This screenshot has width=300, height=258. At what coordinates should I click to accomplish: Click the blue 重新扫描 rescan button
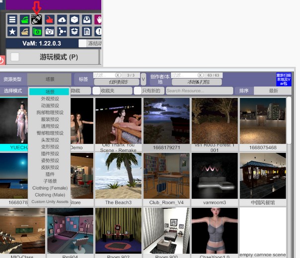283,79
